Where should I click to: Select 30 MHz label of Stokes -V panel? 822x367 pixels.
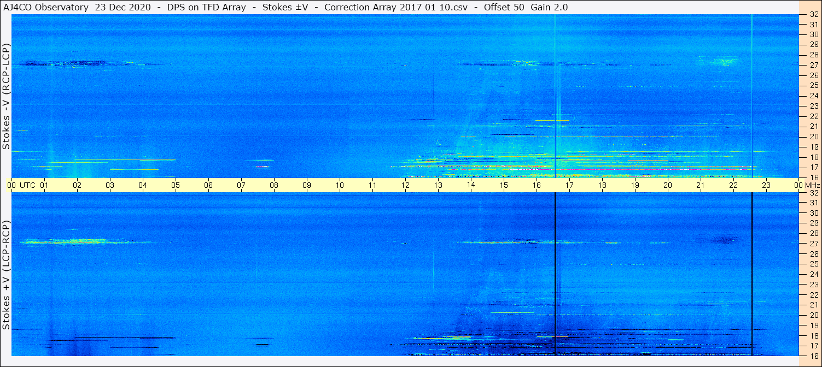coord(814,34)
